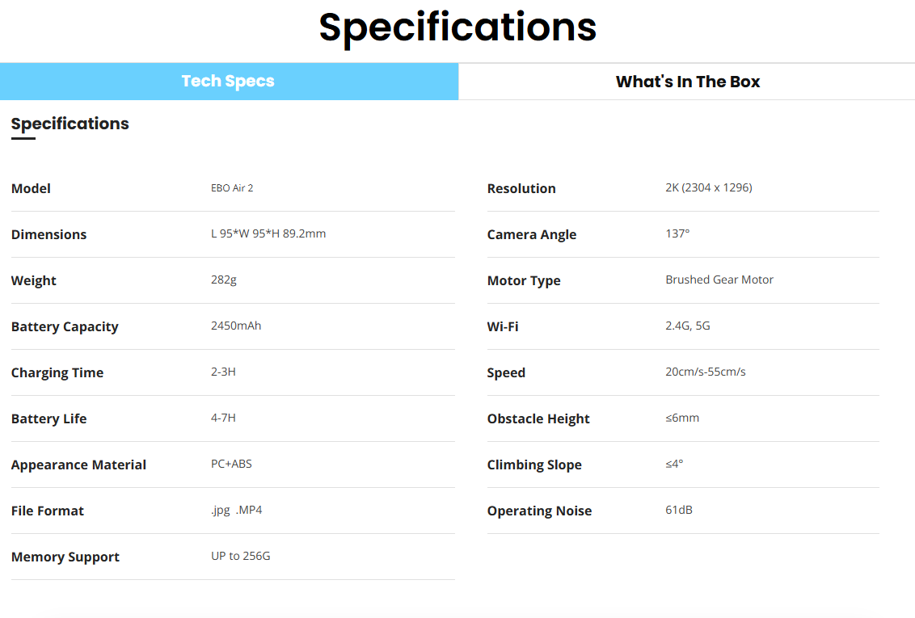Select the PC+ABS material value

(231, 465)
